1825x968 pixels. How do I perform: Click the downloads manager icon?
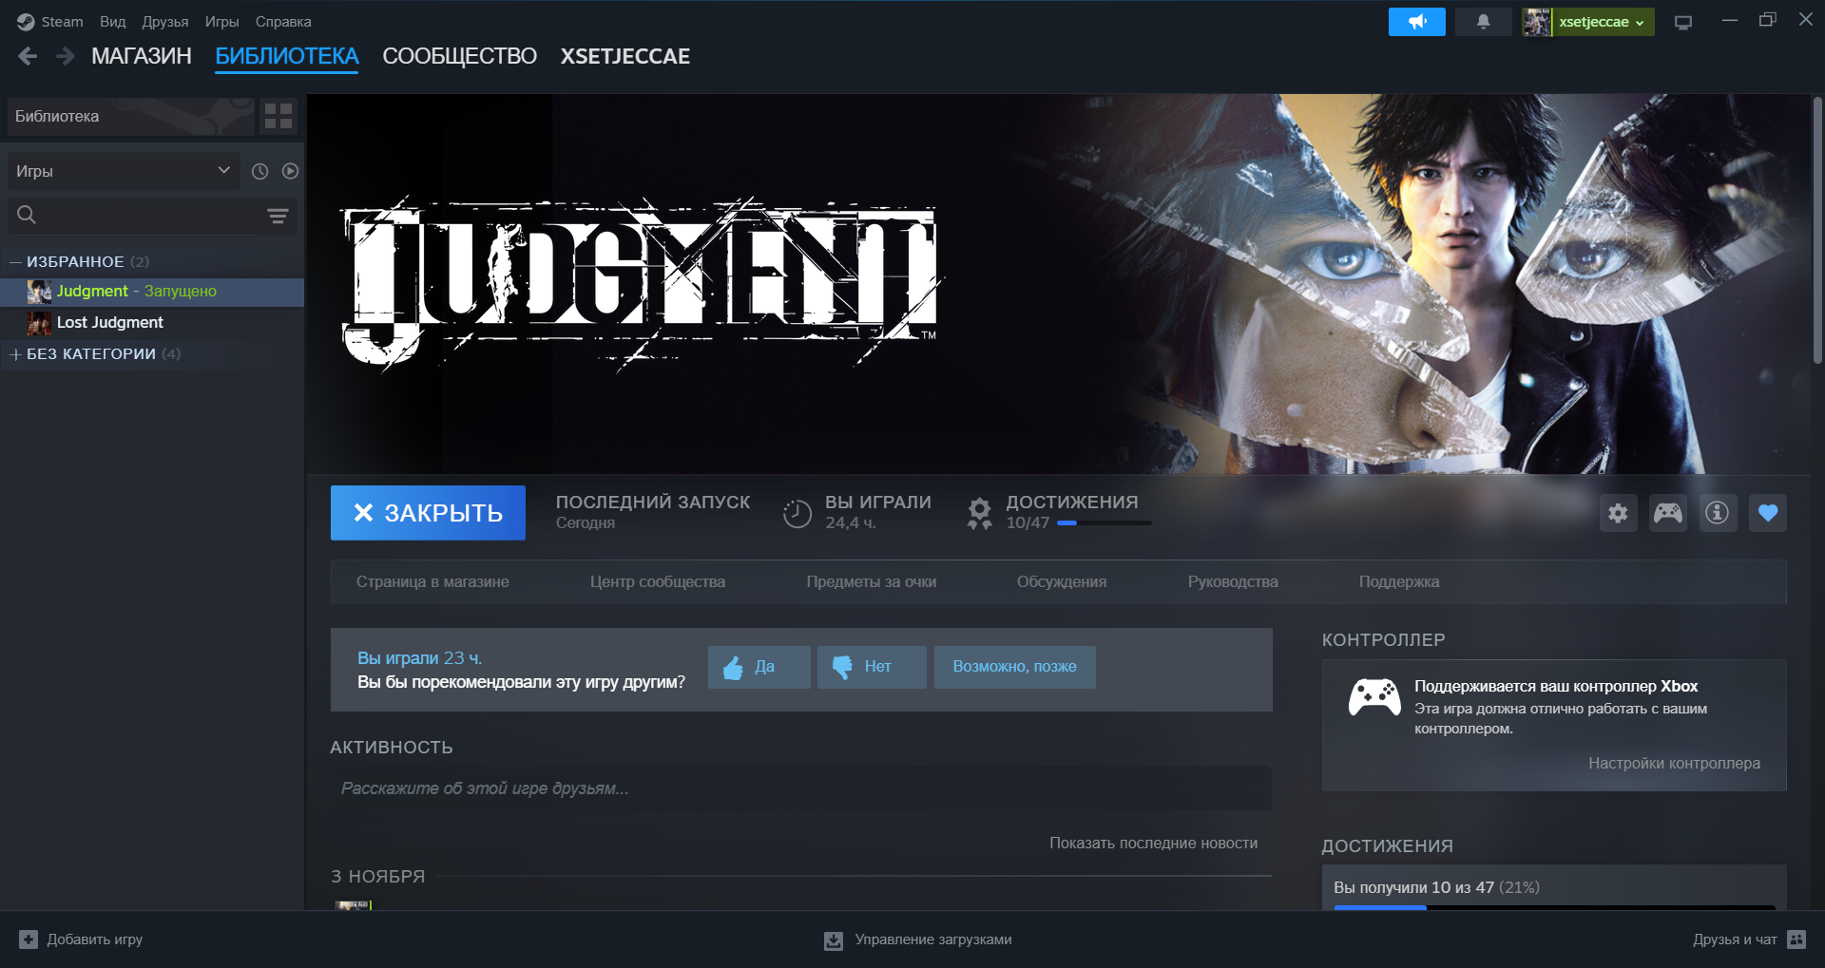point(833,940)
